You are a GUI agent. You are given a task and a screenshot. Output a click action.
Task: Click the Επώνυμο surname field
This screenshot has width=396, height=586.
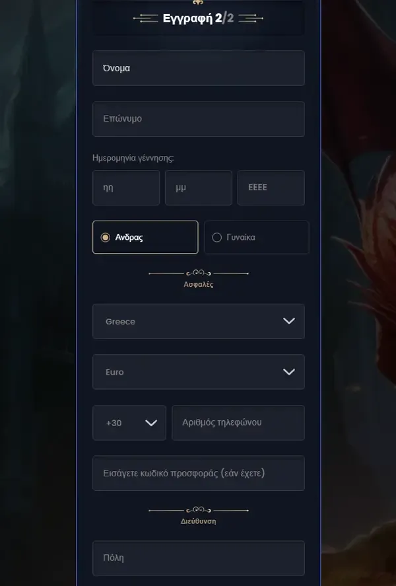pos(199,119)
